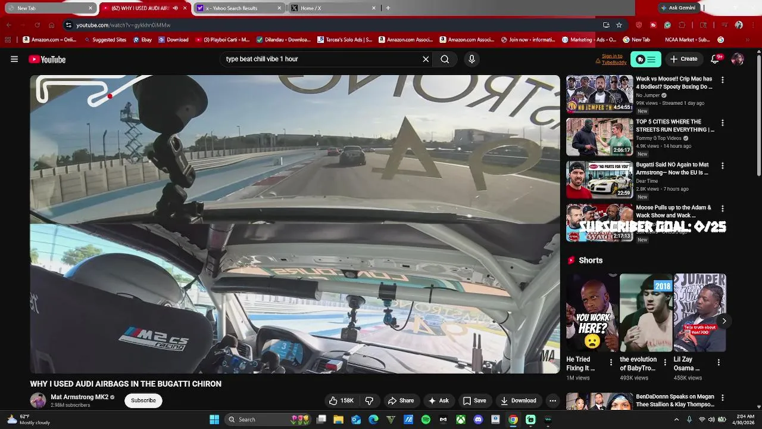This screenshot has width=762, height=429.
Task: Open the TubeBuddy green menu icon
Action: tap(646, 59)
